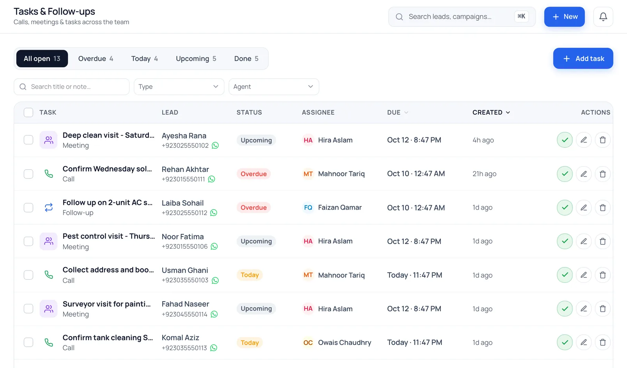Delete Usman Ghani's call task
This screenshot has width=627, height=368.
point(603,275)
